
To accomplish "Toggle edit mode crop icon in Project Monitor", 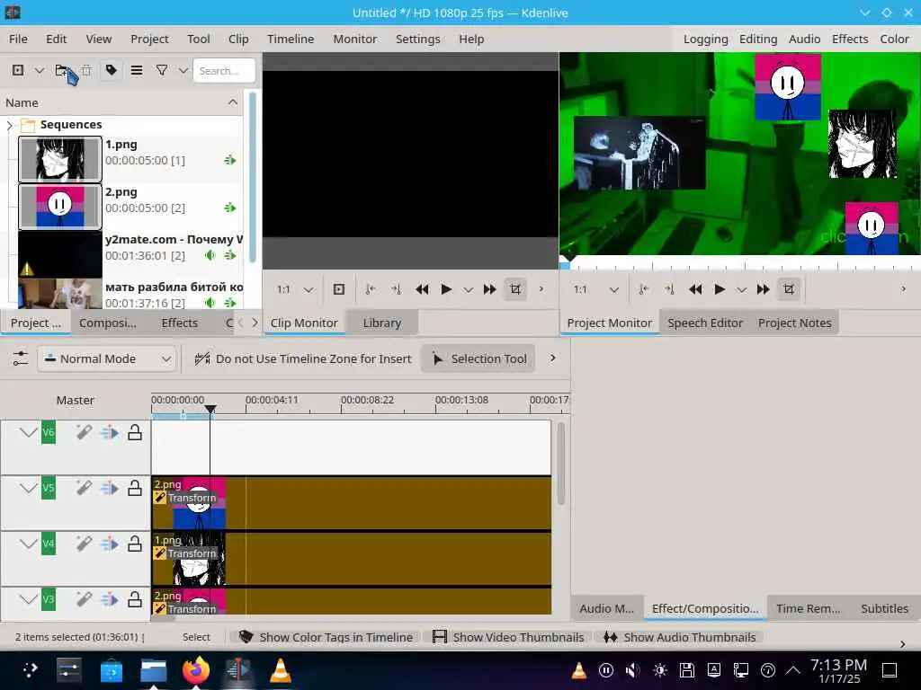I will 789,289.
